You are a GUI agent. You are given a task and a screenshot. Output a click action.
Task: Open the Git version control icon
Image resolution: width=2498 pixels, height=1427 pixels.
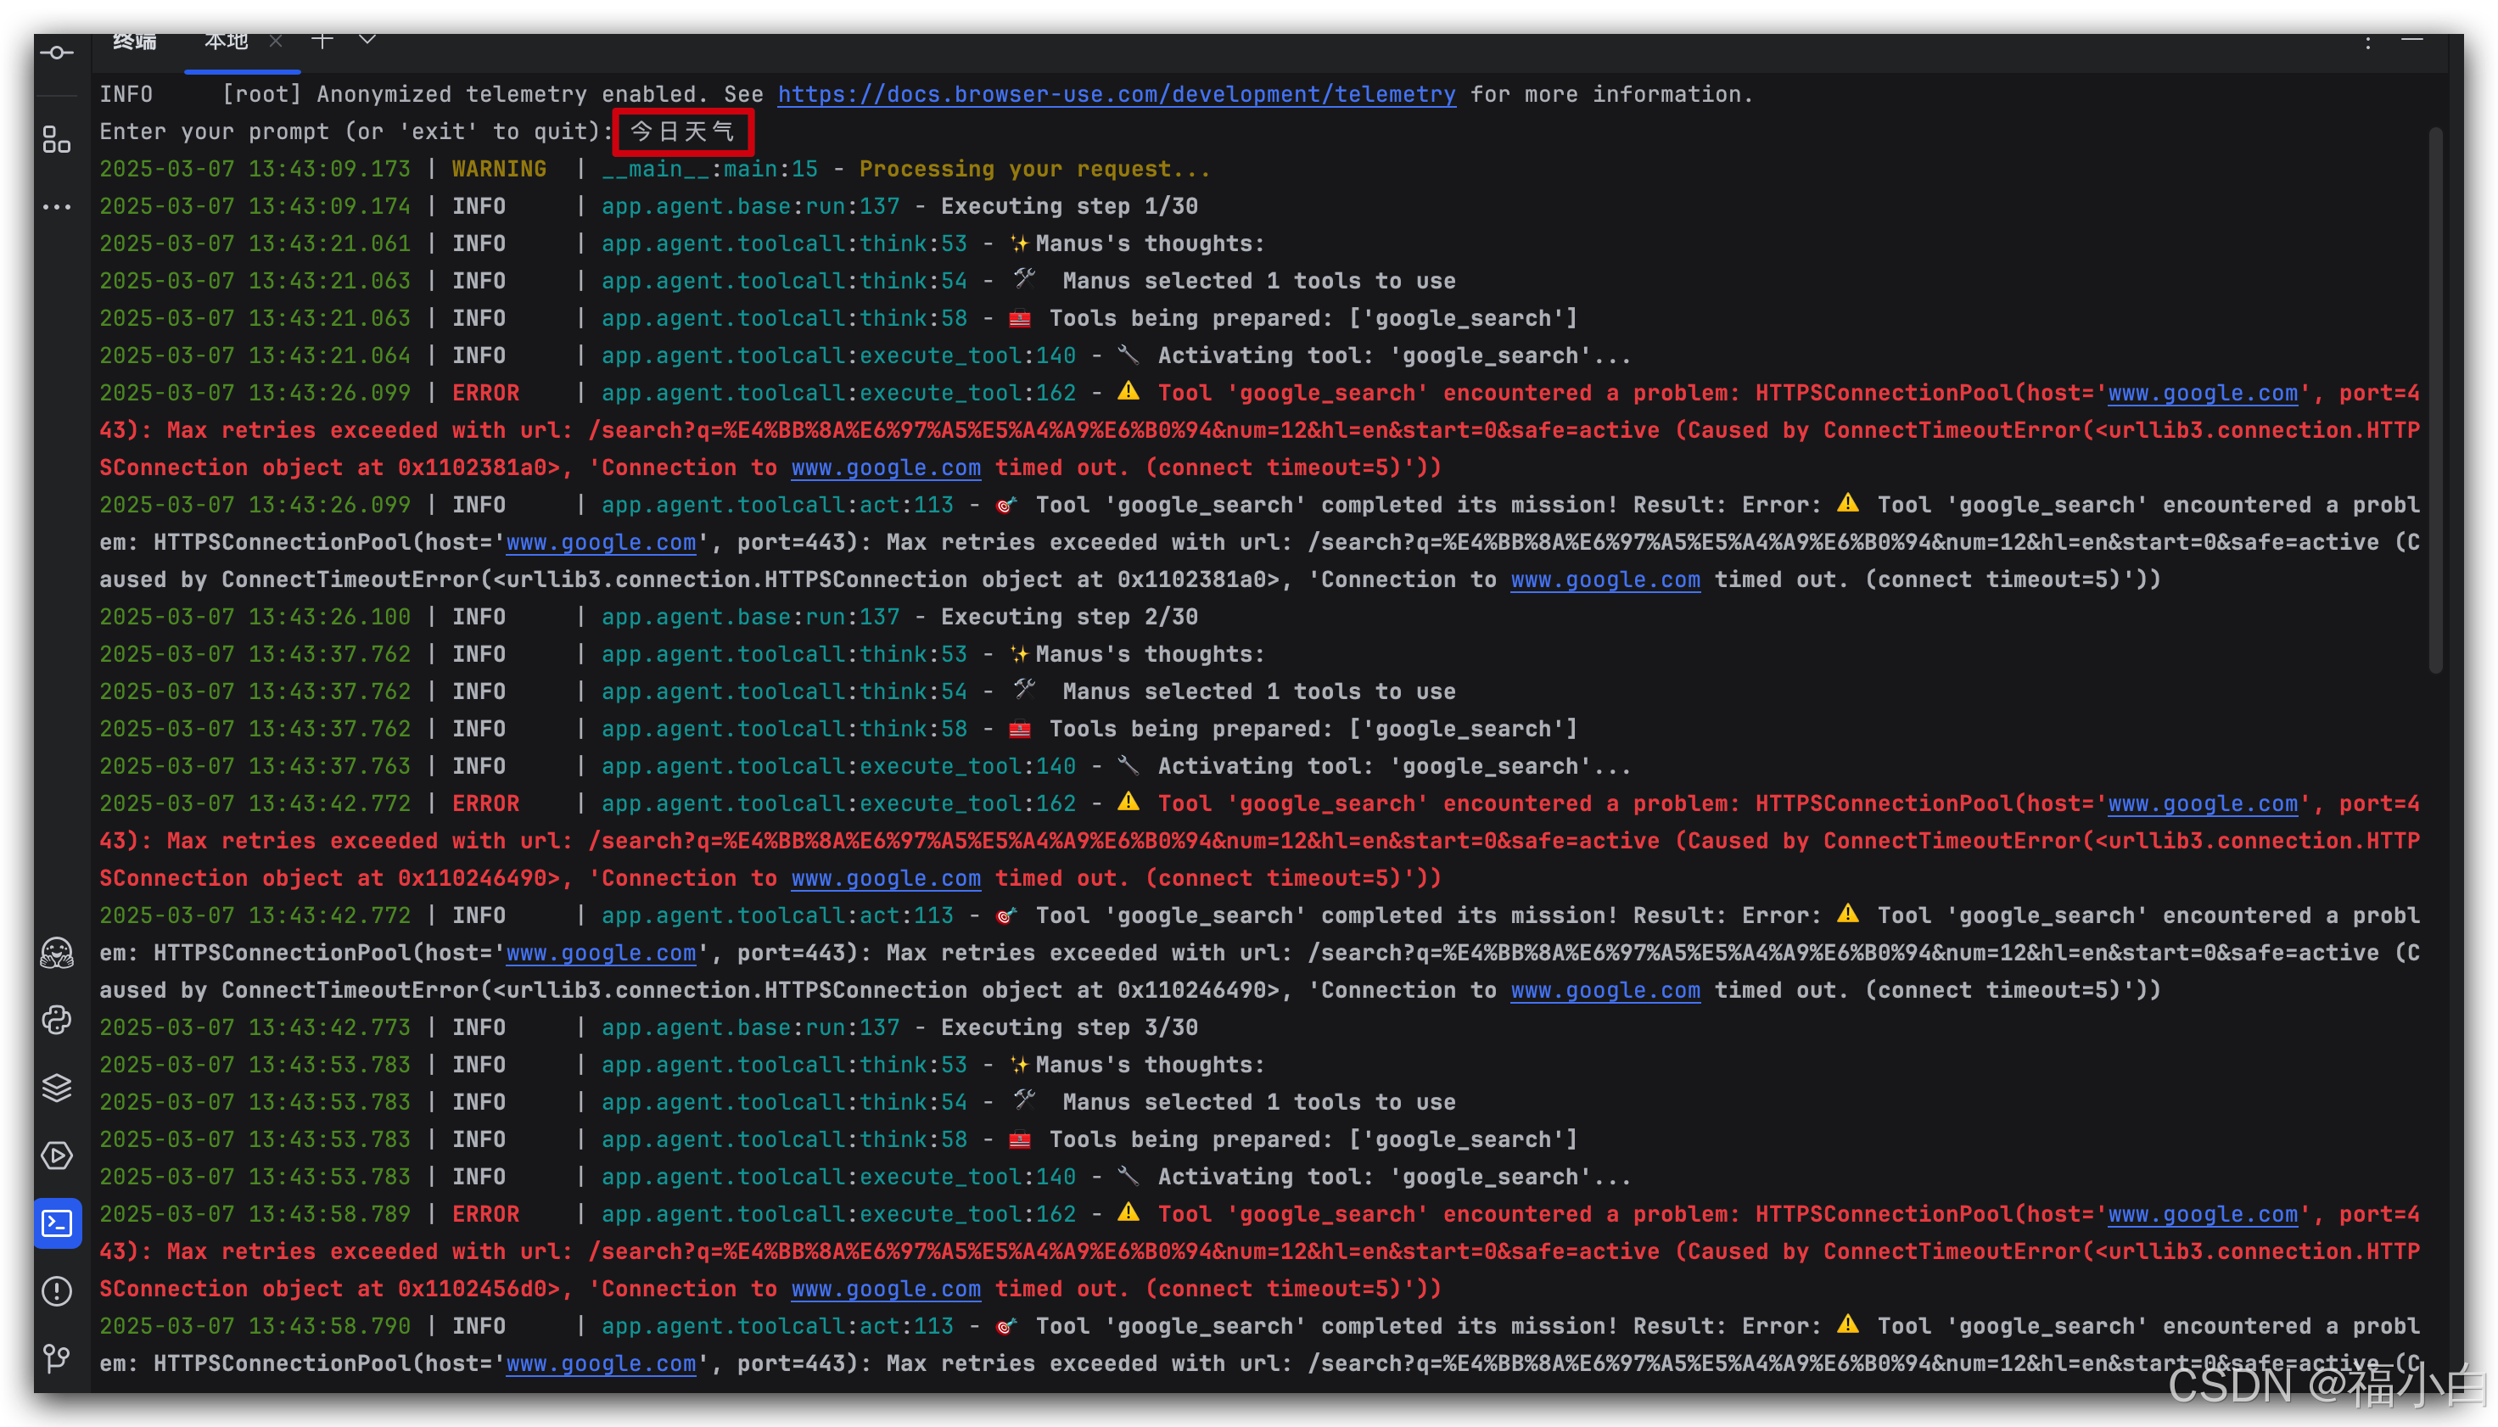[x=56, y=1357]
